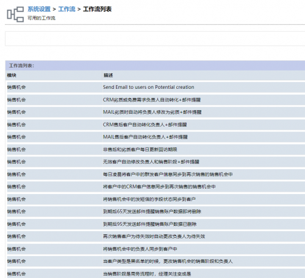The height and width of the screenshot is (278, 305).
Task: Open the 工作流 breadcrumb link
Action: [66, 9]
